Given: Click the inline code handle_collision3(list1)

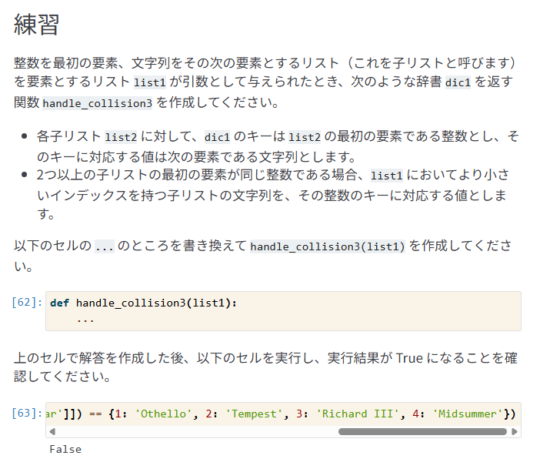Looking at the screenshot, I should [x=328, y=247].
